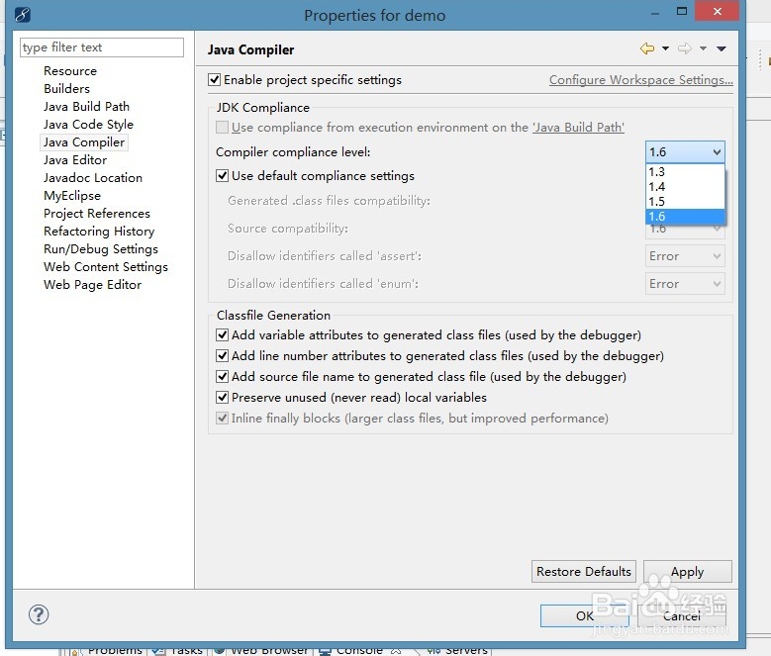The height and width of the screenshot is (656, 771).
Task: Focus the type filter text field
Action: pyautogui.click(x=102, y=47)
